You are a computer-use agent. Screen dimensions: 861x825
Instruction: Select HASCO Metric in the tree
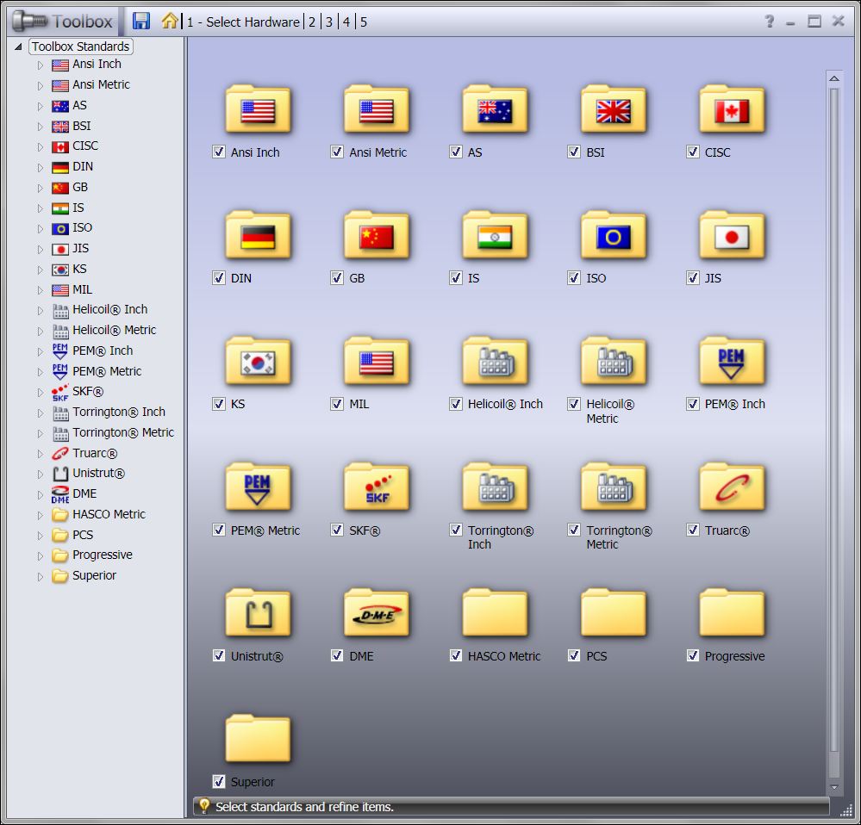tap(109, 514)
